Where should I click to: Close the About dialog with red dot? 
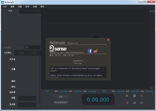[x=108, y=40]
